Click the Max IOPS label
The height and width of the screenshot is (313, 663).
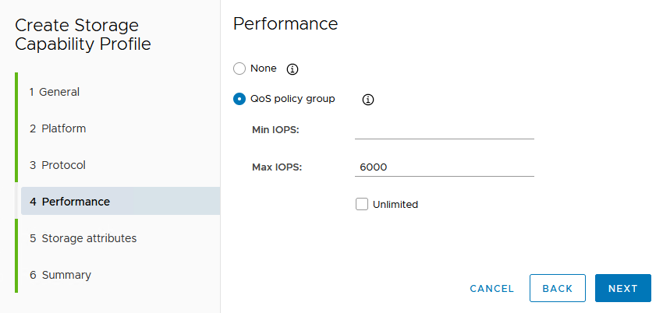(x=277, y=167)
